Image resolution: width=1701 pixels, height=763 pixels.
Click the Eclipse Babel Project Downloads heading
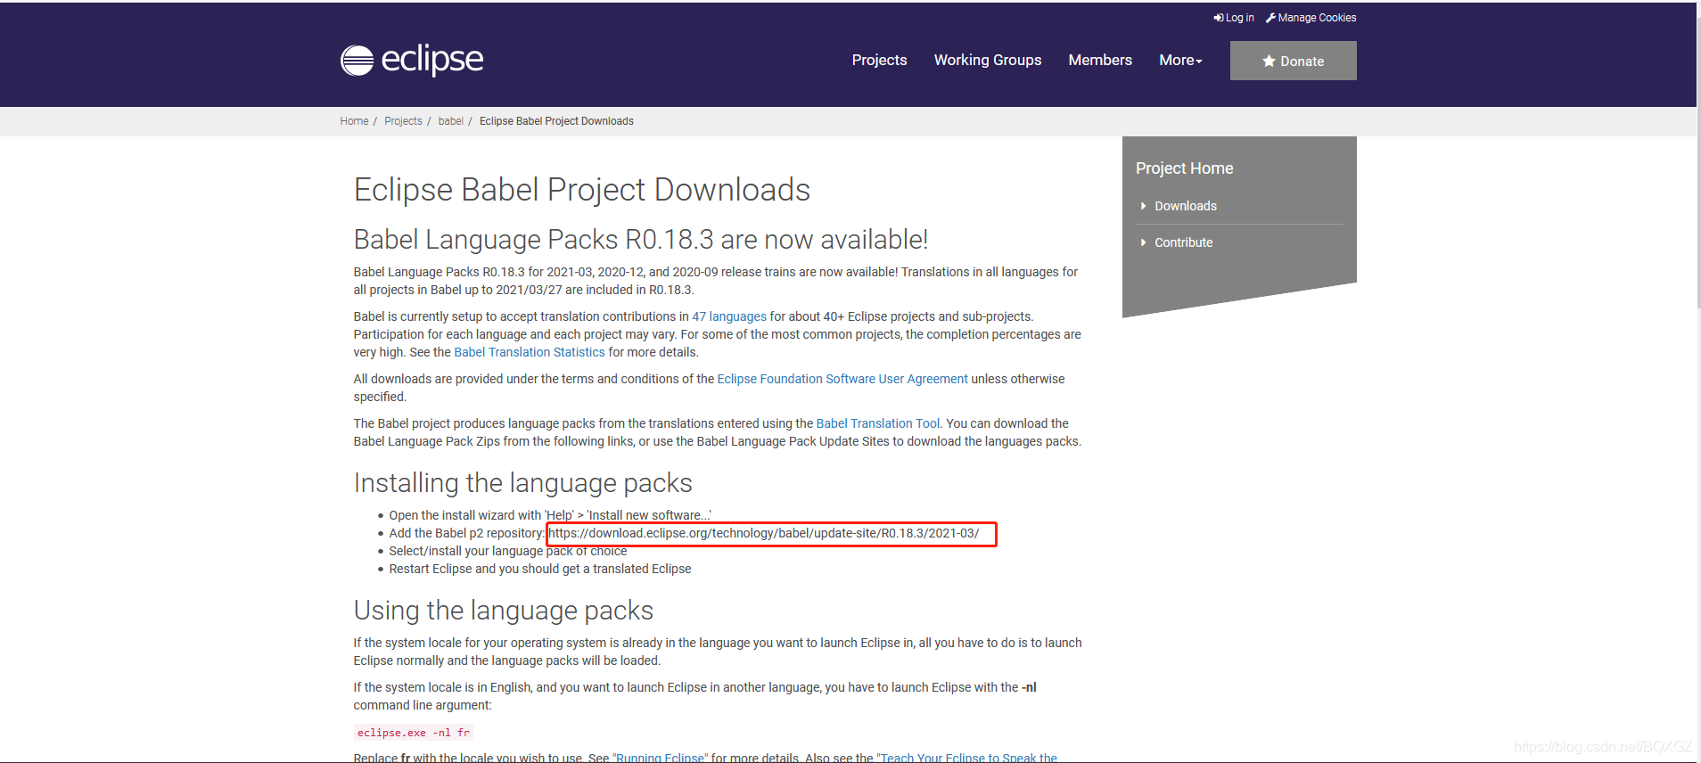pyautogui.click(x=582, y=190)
